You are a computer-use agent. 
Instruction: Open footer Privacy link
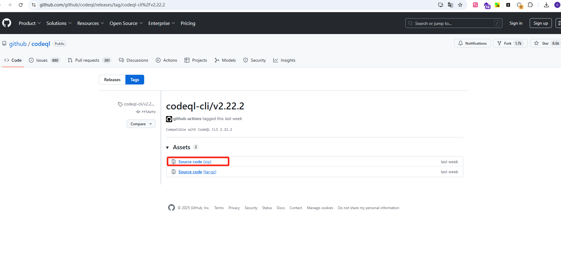click(x=234, y=208)
